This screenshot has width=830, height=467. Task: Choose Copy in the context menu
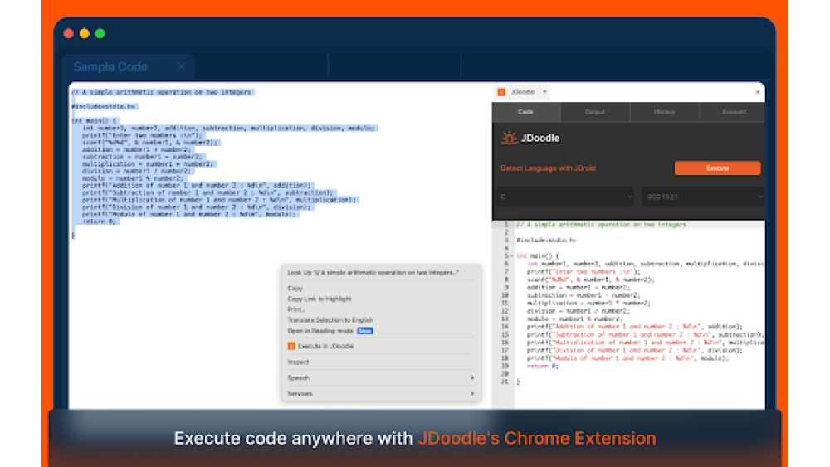point(295,289)
